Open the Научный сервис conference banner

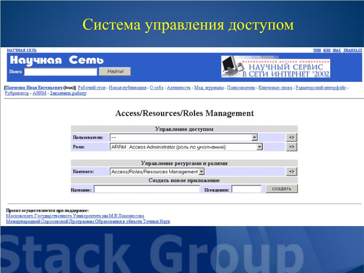(275, 66)
